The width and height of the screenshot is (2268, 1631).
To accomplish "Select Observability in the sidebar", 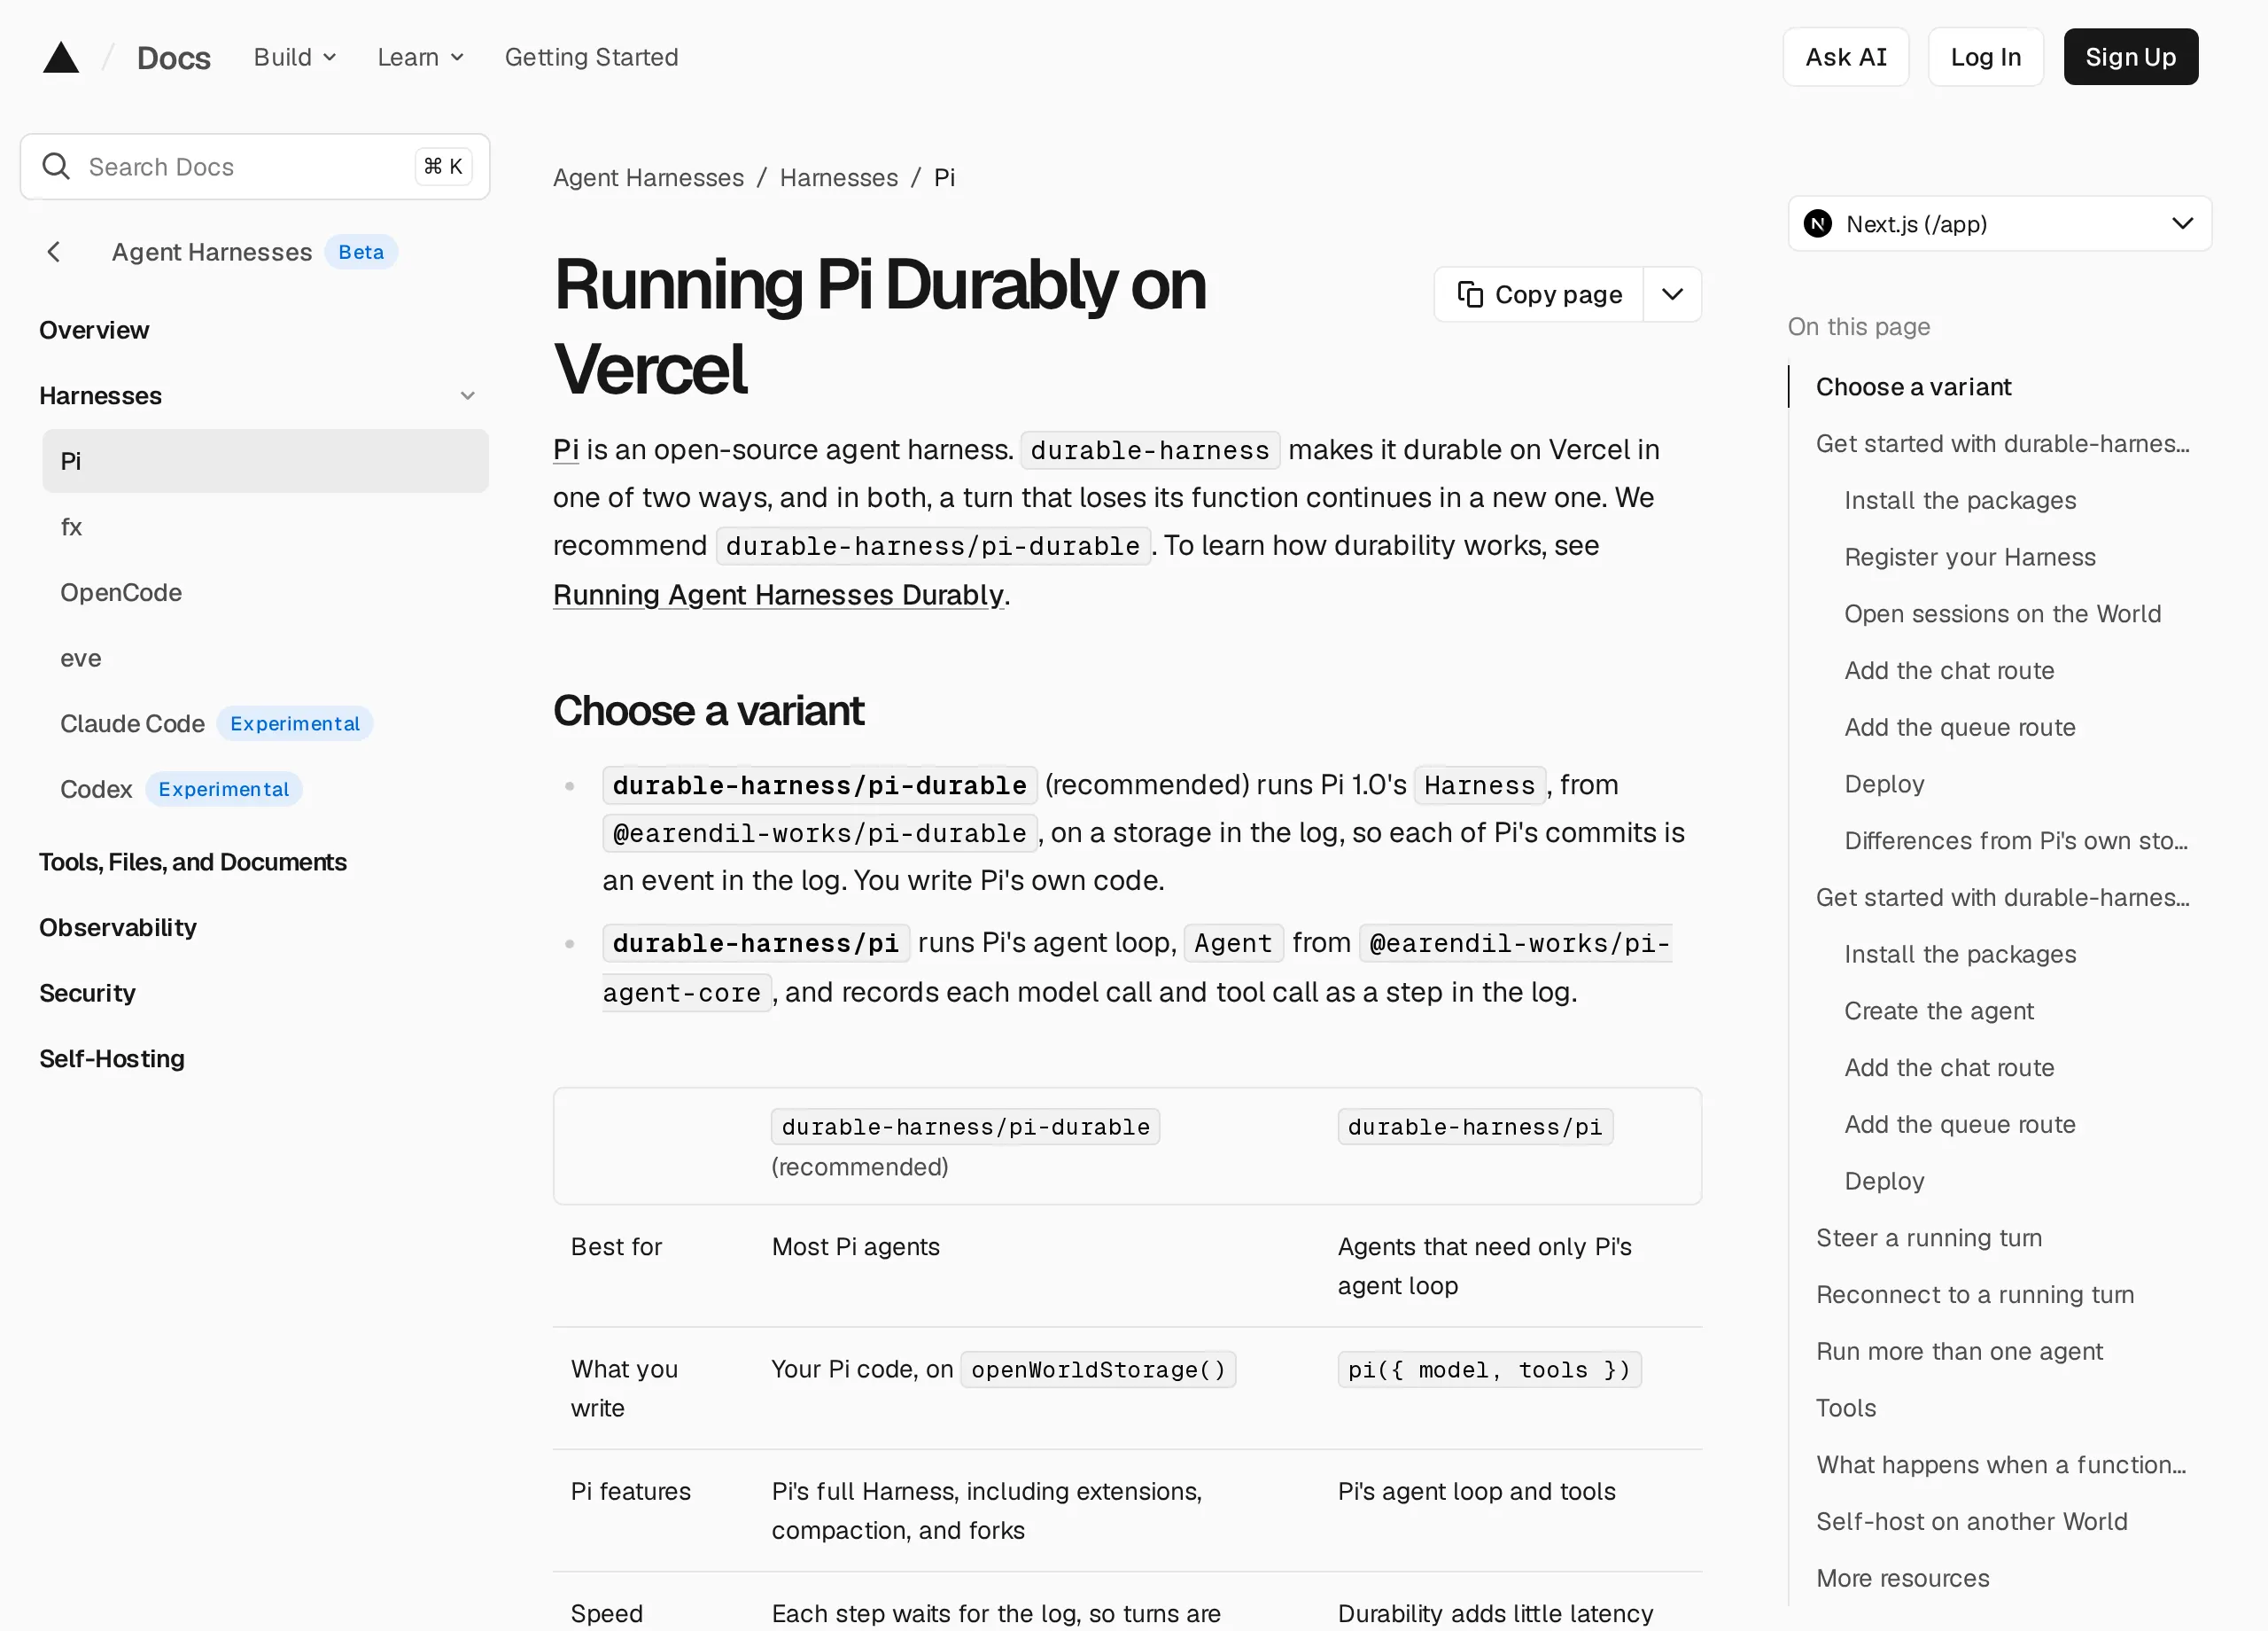I will click(118, 927).
